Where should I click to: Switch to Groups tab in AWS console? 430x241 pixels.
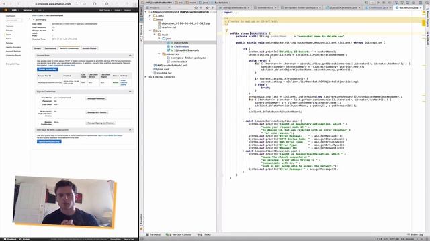click(x=38, y=48)
